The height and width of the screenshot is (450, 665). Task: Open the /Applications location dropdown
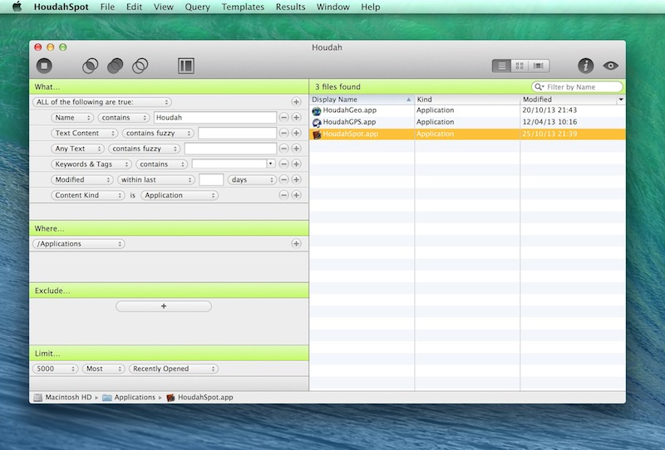pos(79,244)
